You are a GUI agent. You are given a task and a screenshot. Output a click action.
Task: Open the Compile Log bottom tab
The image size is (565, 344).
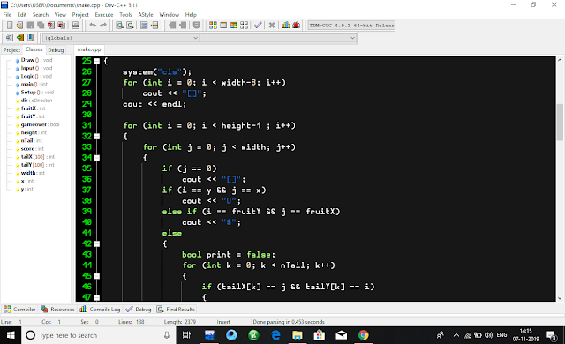click(100, 309)
